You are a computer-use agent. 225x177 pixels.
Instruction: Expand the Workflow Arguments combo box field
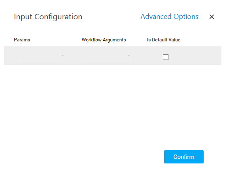point(107,56)
